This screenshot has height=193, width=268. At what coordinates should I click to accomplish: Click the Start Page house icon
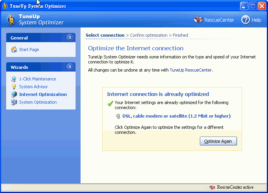14,50
